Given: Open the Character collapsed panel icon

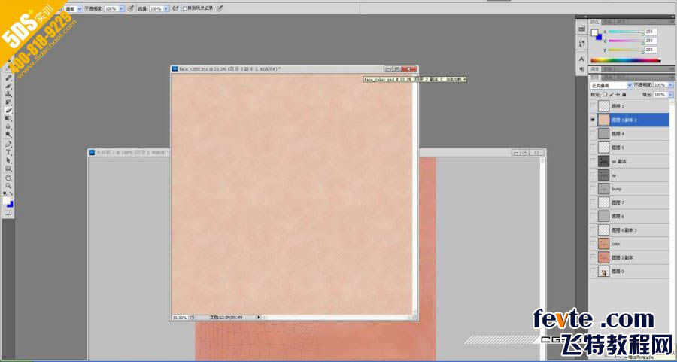Looking at the screenshot, I should pos(581,59).
